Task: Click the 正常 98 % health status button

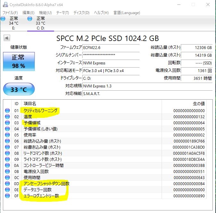Action: point(19,61)
